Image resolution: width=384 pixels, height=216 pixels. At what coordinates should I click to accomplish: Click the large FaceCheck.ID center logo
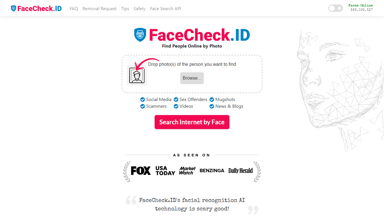(x=192, y=35)
